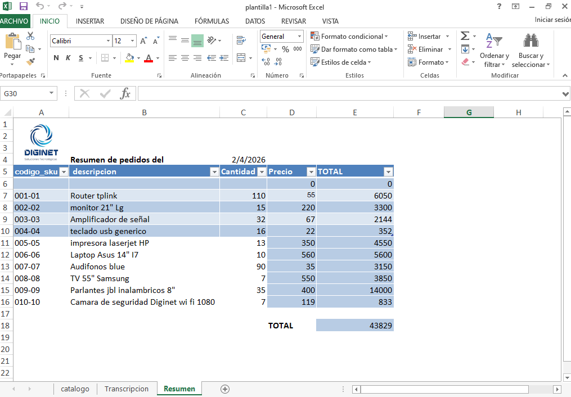Toggle bold with the N button
The image size is (571, 397).
click(x=55, y=58)
